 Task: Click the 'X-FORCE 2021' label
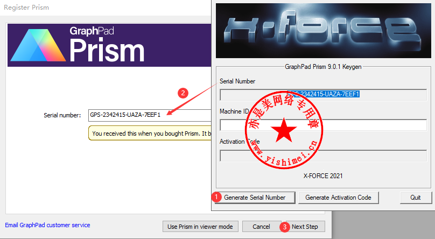(323, 176)
